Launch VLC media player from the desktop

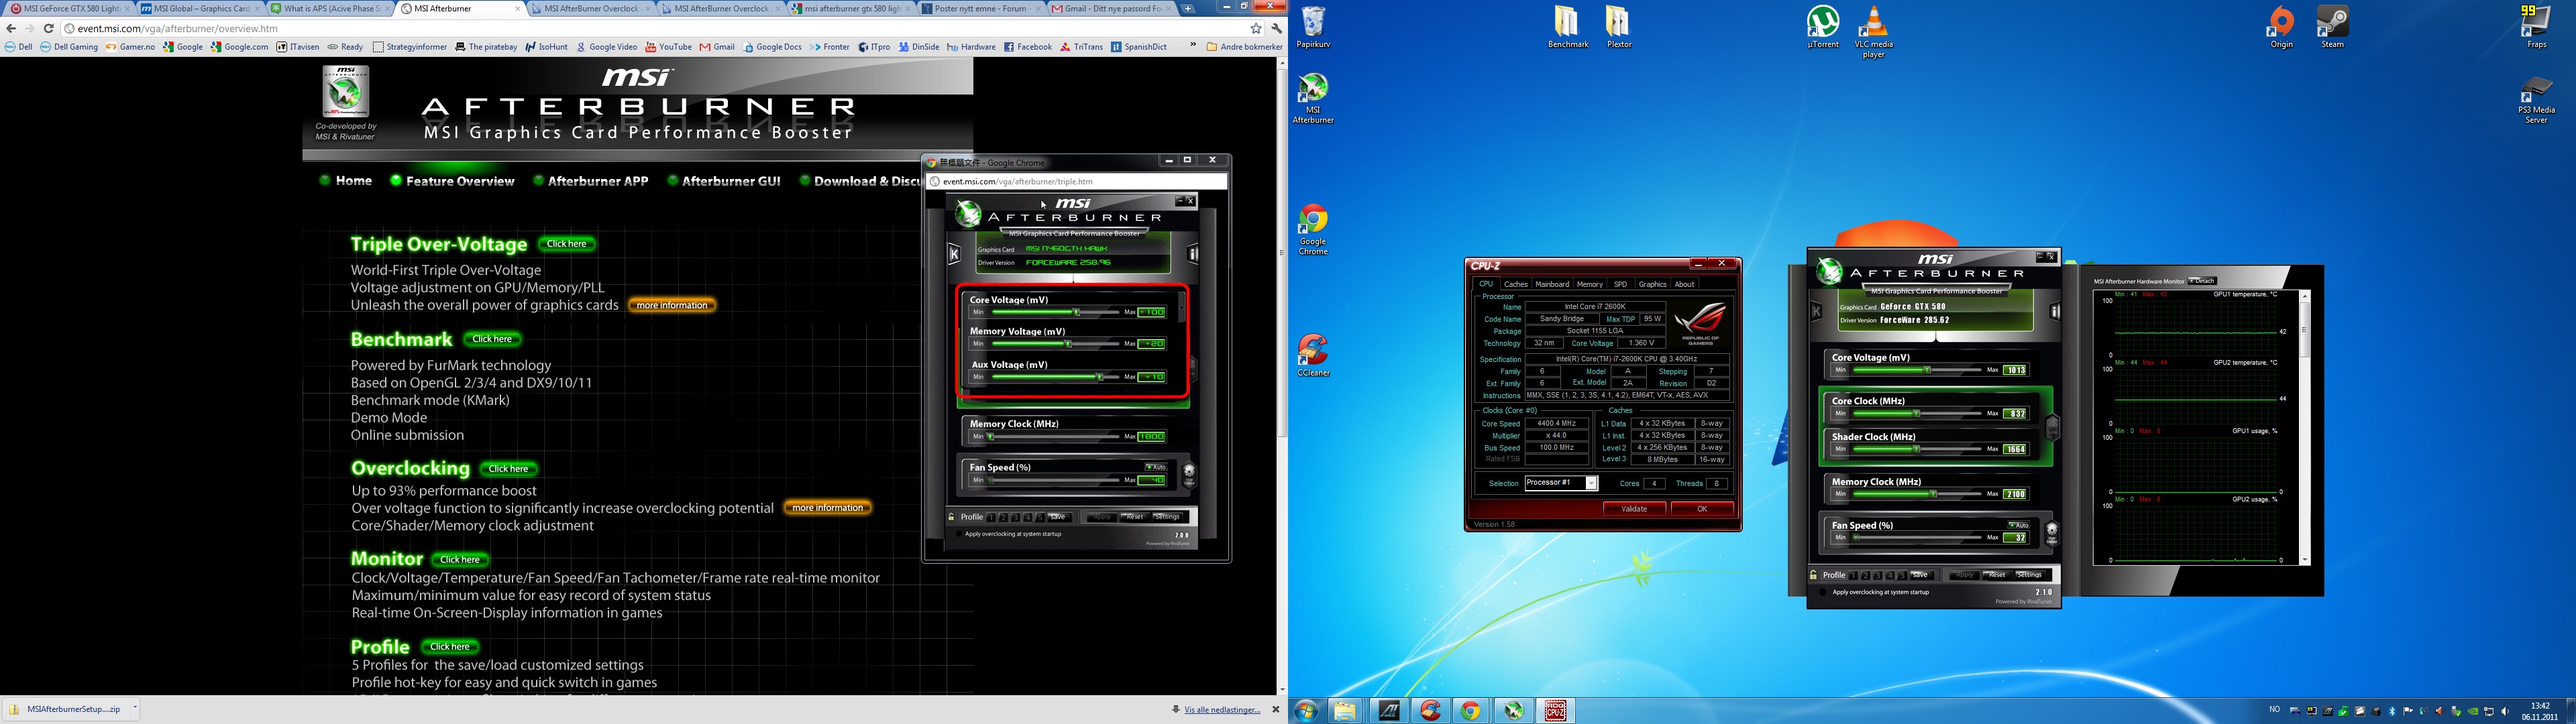click(x=1874, y=32)
